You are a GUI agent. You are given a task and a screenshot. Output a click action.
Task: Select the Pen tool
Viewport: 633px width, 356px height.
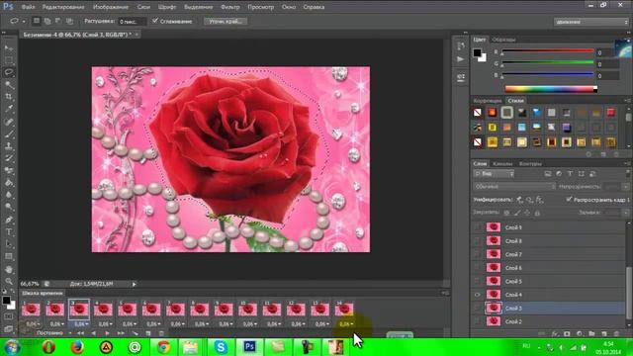click(9, 220)
